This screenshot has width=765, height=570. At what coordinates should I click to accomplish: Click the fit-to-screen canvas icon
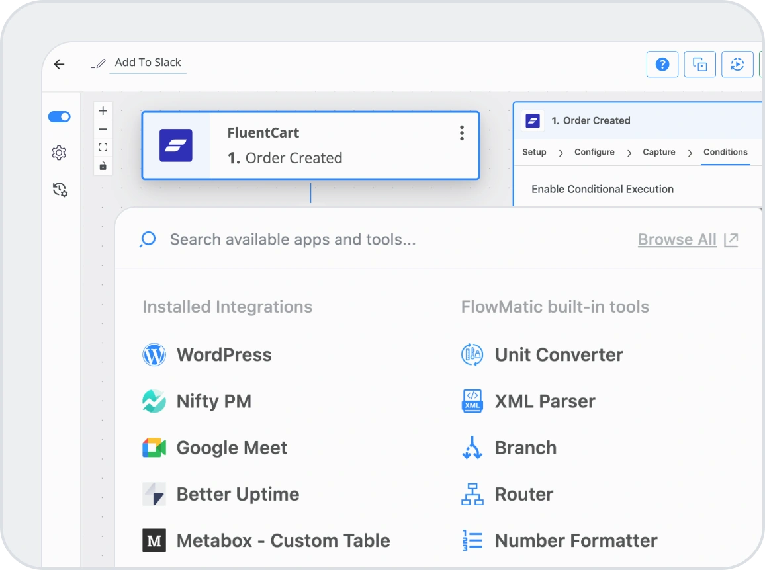click(103, 147)
